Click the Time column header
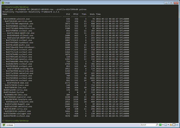The image size is (180, 128). pyautogui.click(x=98, y=14)
